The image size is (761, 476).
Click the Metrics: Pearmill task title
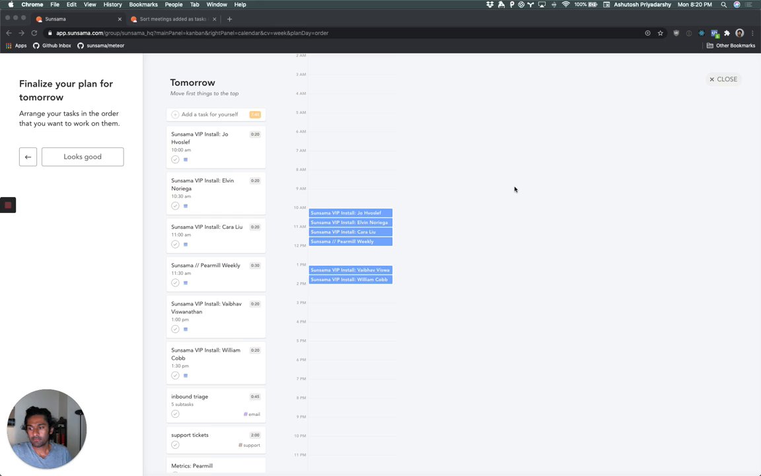[x=192, y=466]
